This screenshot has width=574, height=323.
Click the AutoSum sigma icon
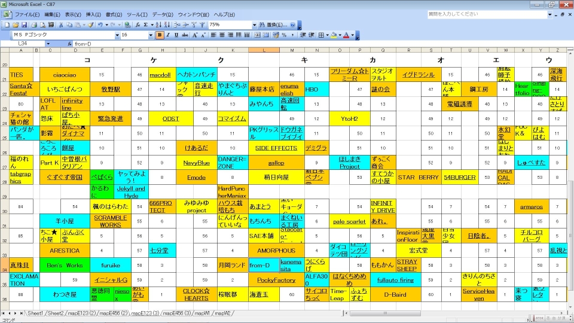tap(146, 25)
